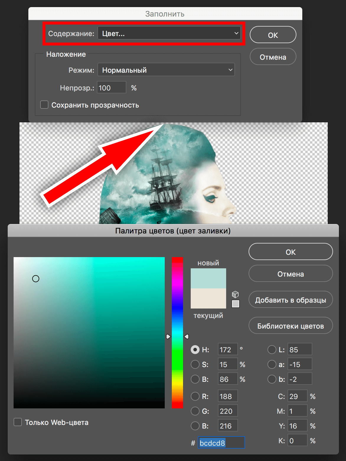Toggle 'Только Web-цвета' checkbox
The image size is (346, 461).
[18, 422]
